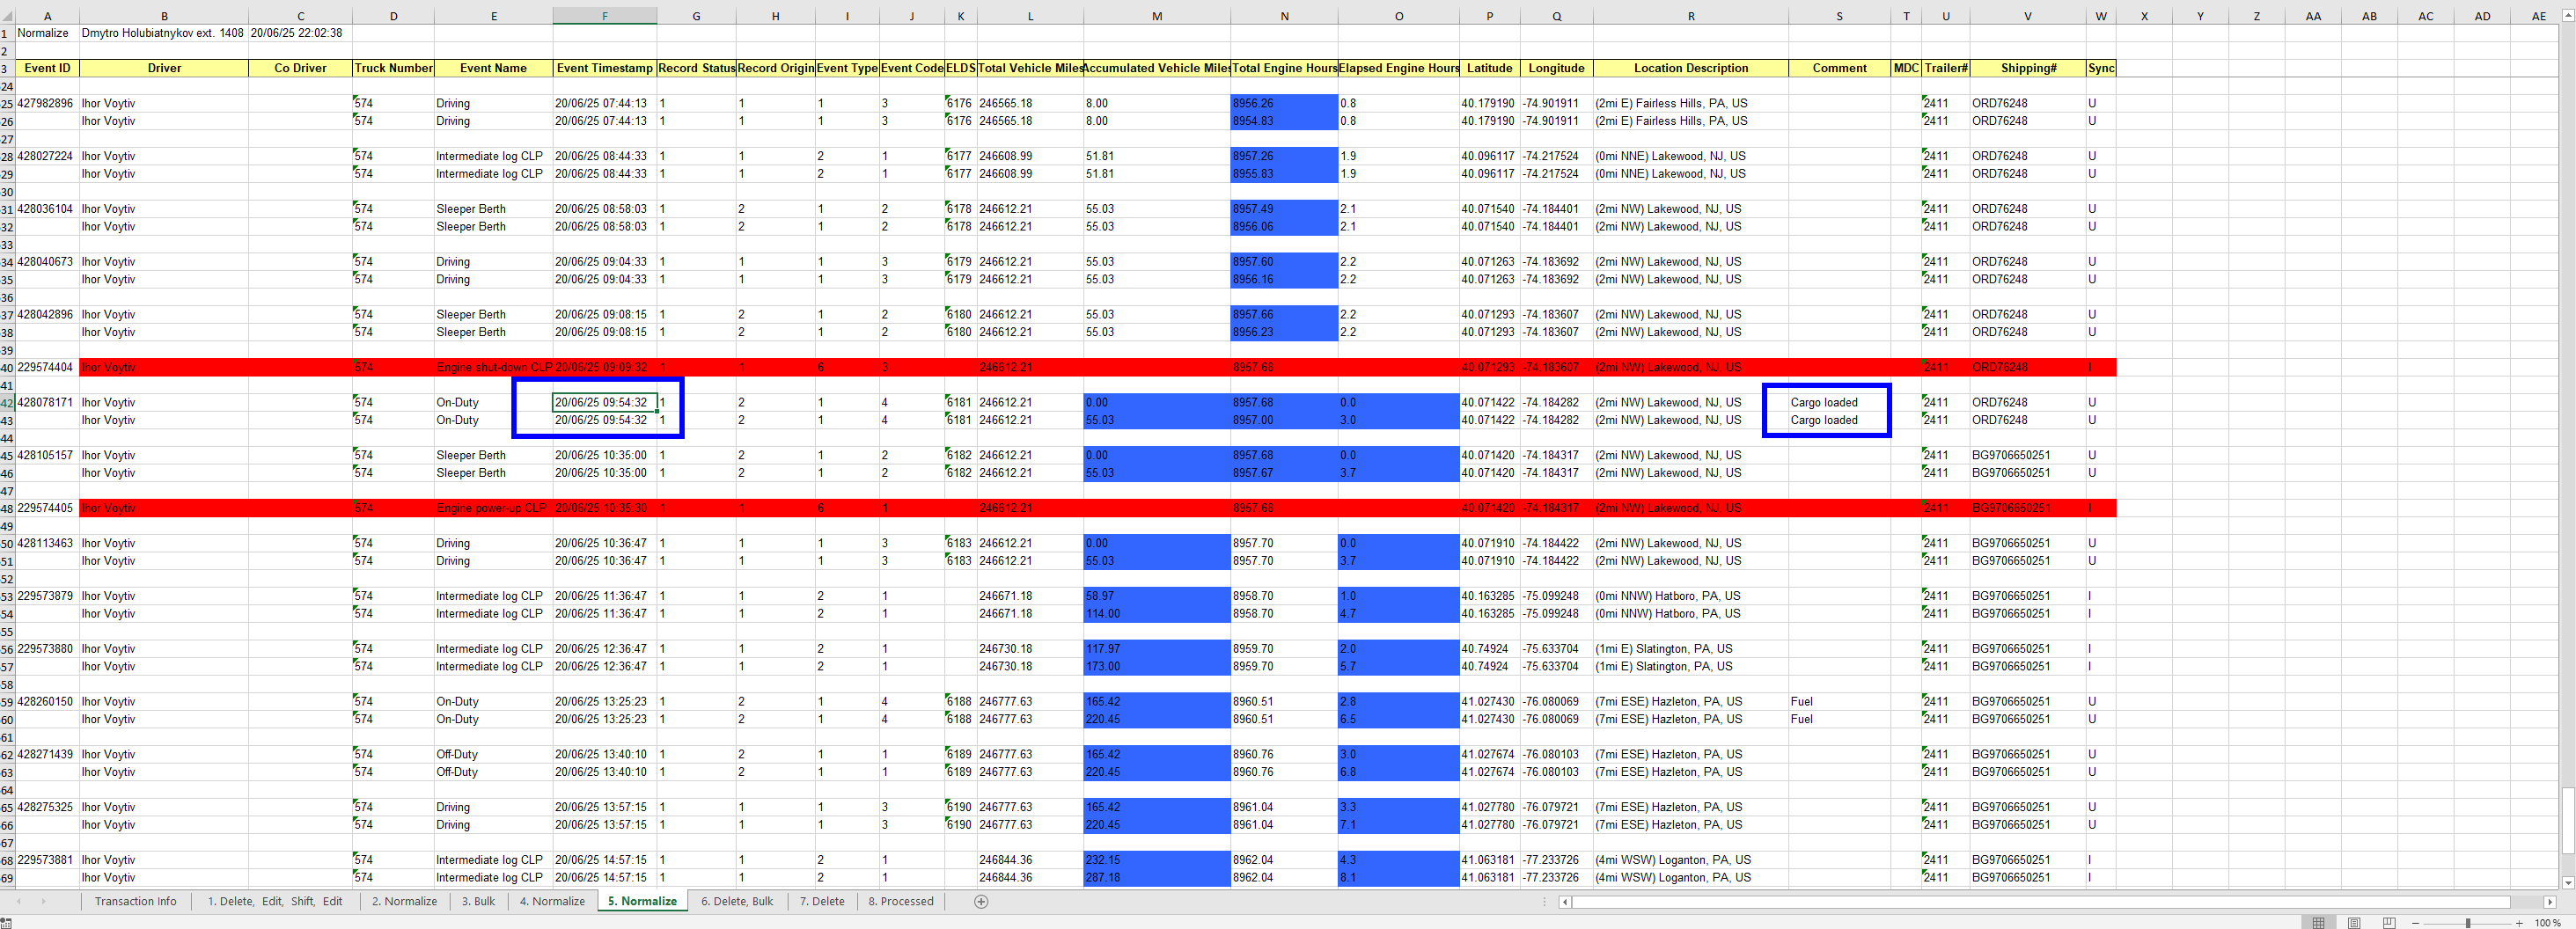Switch to Page Break Preview view
2576x929 pixels.
click(2389, 922)
